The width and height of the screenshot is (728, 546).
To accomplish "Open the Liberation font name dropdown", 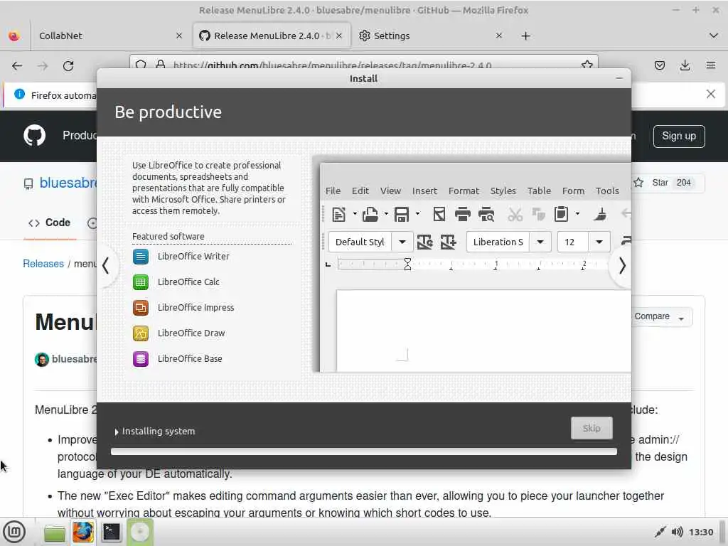I will (540, 242).
